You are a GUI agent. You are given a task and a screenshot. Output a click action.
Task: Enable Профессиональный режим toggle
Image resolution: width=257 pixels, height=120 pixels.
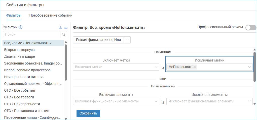pos(250,28)
